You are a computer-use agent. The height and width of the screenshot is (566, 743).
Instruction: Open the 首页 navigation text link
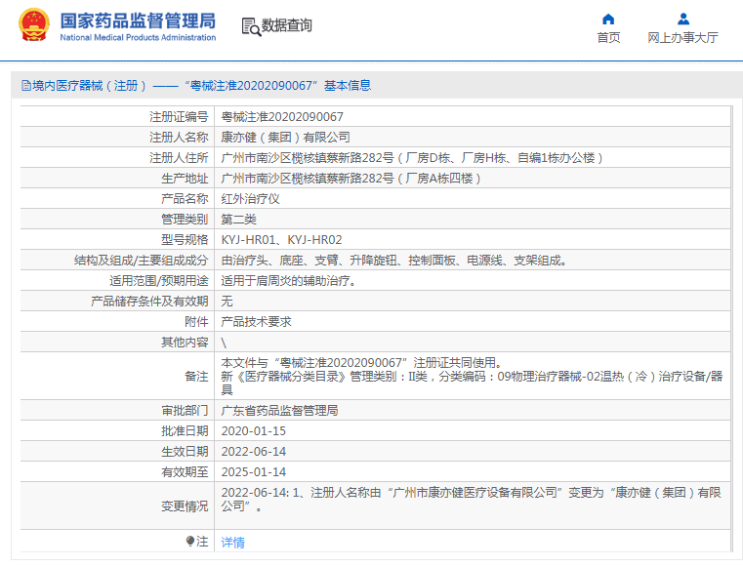(608, 38)
